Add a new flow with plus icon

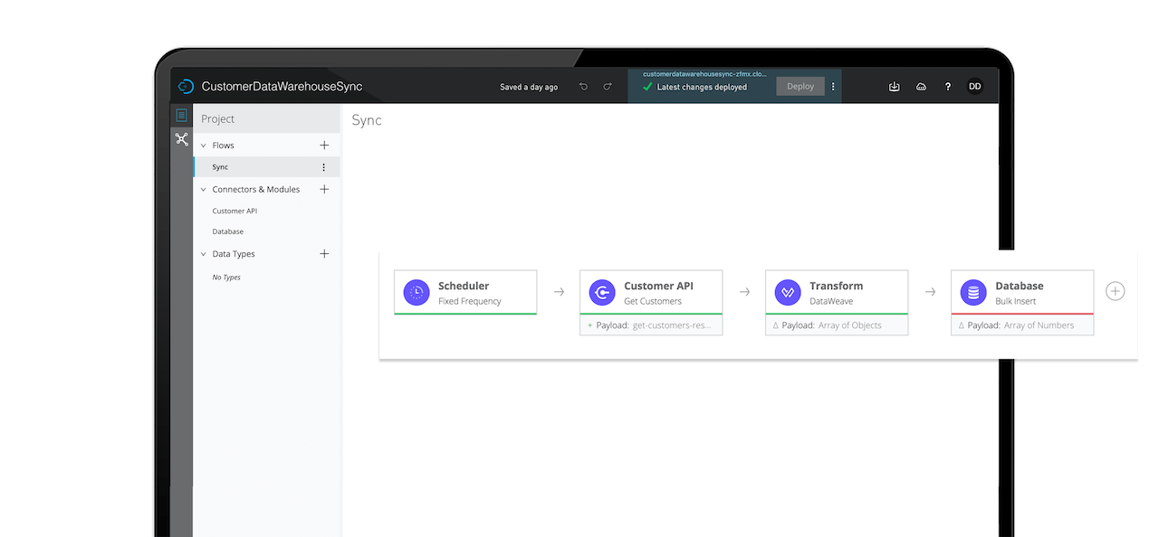click(x=324, y=145)
